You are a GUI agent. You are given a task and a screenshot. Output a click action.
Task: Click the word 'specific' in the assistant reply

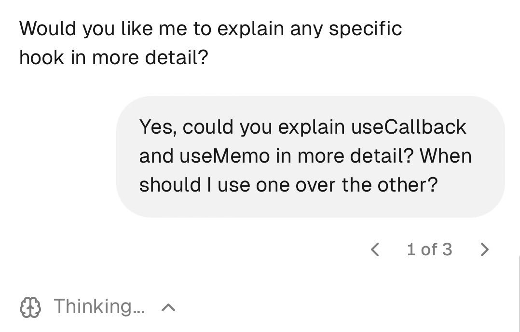(x=366, y=29)
